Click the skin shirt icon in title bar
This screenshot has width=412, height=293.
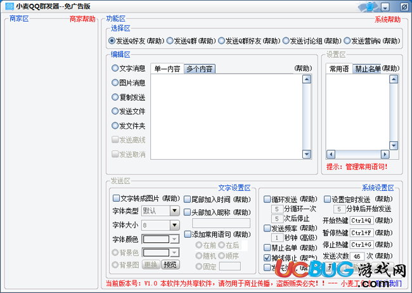pyautogui.click(x=370, y=6)
